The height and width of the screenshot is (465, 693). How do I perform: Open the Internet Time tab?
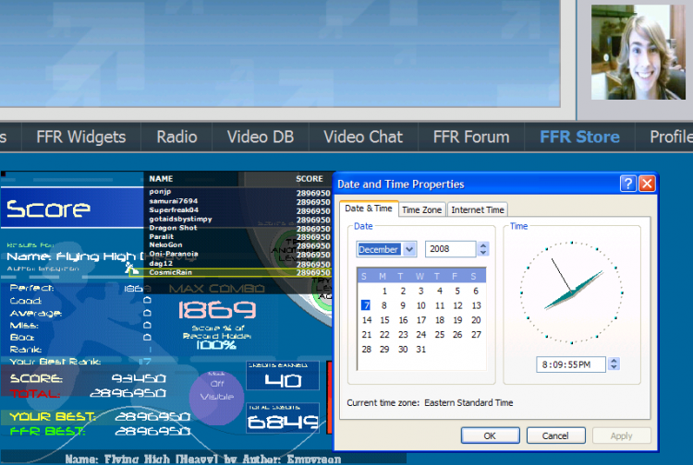477,209
